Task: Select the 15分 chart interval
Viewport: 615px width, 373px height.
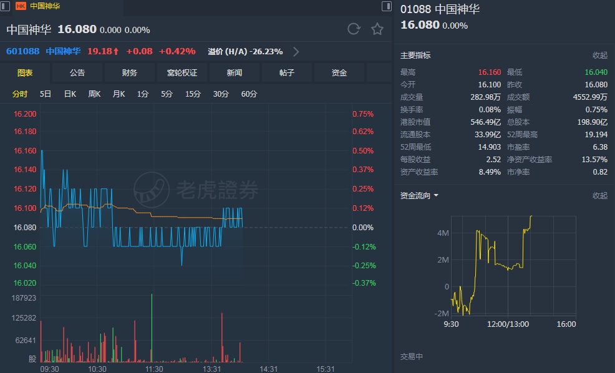Action: 193,94
